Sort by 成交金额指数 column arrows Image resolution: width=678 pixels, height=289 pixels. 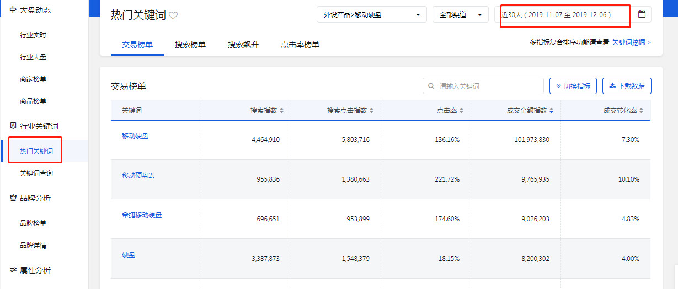[x=551, y=111]
